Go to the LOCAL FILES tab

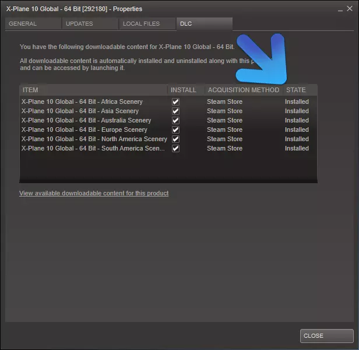147,23
